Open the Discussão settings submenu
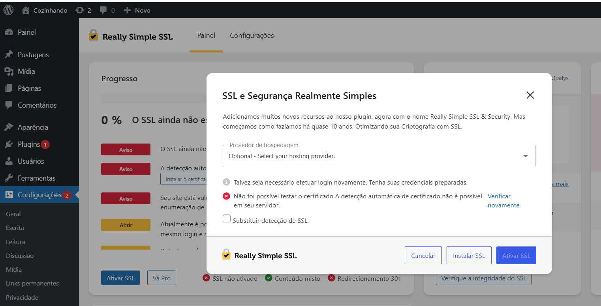This screenshot has width=601, height=306. (x=20, y=256)
